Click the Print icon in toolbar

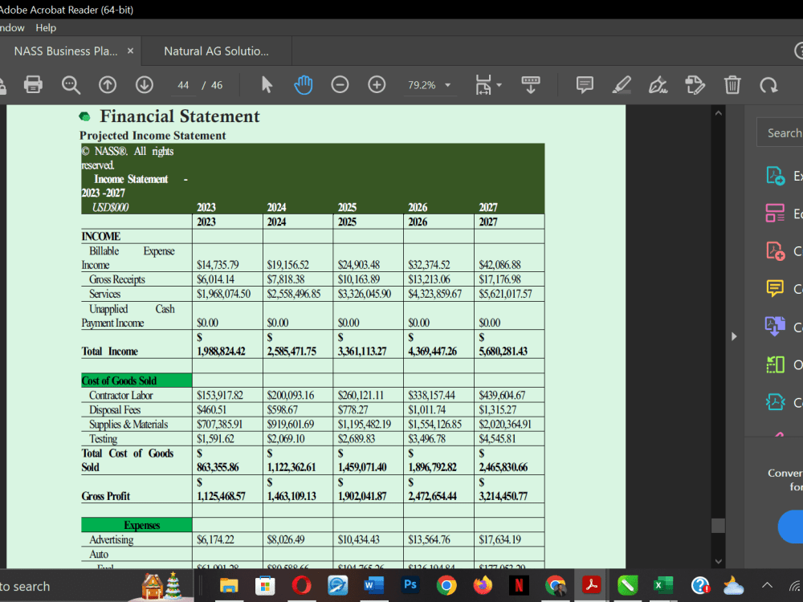click(x=33, y=85)
